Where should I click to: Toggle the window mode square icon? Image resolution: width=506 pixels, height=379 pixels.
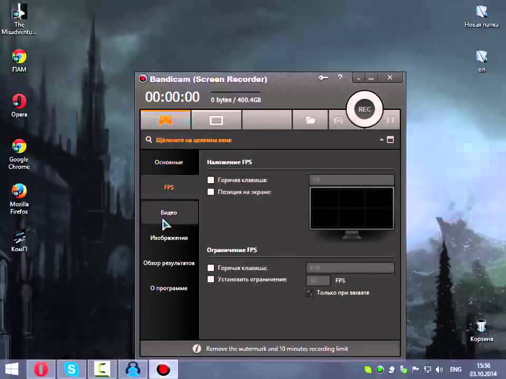tap(390, 139)
